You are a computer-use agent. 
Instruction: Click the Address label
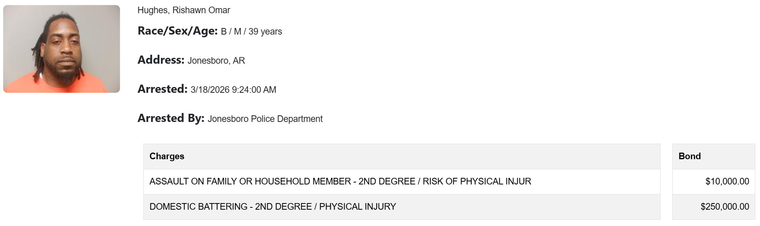(161, 60)
